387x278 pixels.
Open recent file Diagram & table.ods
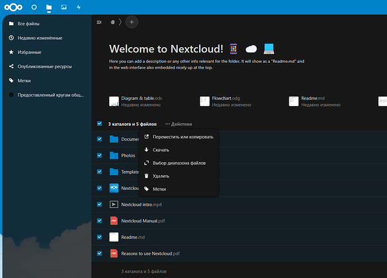coord(136,101)
